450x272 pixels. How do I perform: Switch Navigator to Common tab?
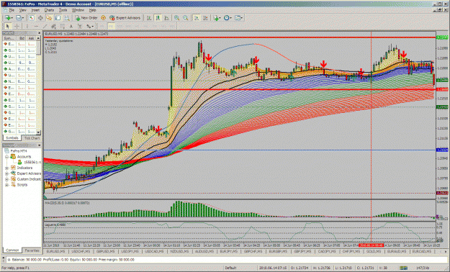click(x=12, y=250)
